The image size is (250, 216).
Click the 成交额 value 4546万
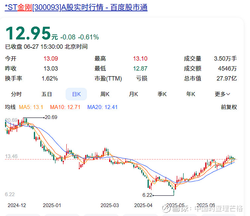(227, 69)
